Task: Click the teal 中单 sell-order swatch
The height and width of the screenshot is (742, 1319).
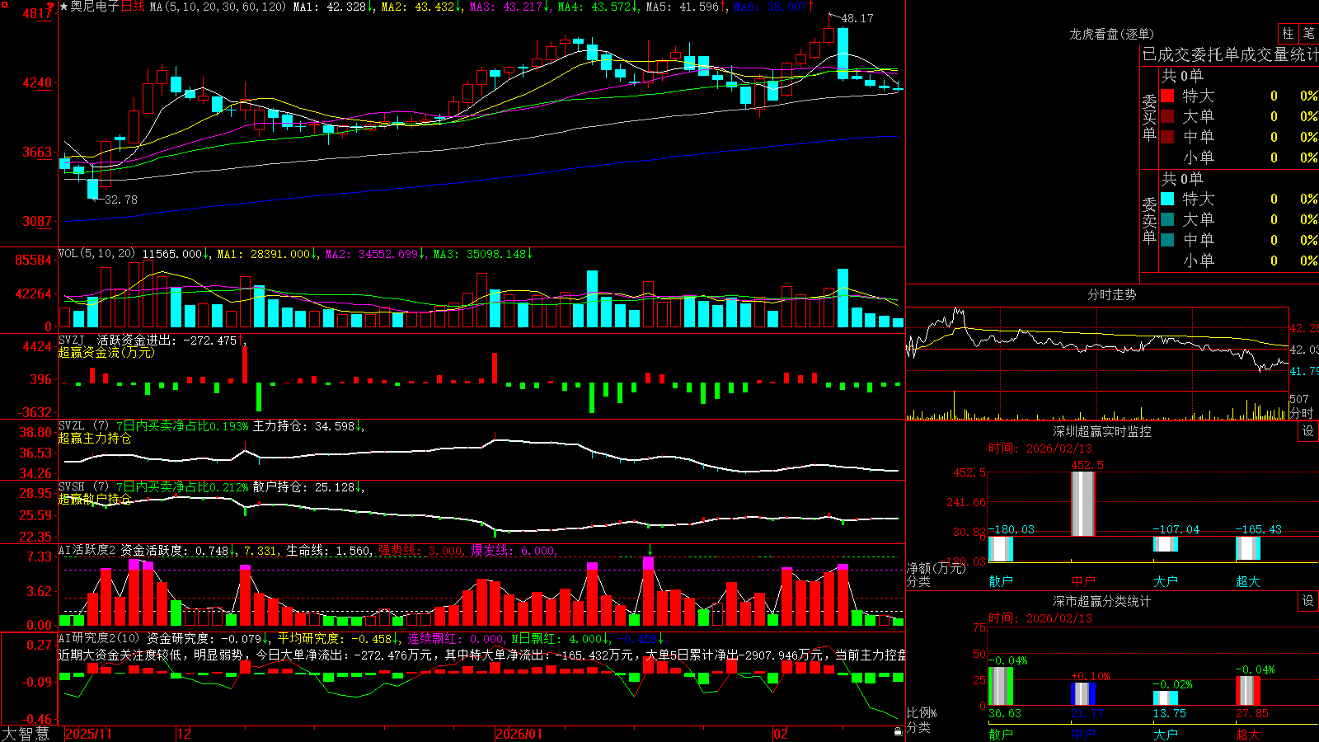Action: (x=1167, y=240)
